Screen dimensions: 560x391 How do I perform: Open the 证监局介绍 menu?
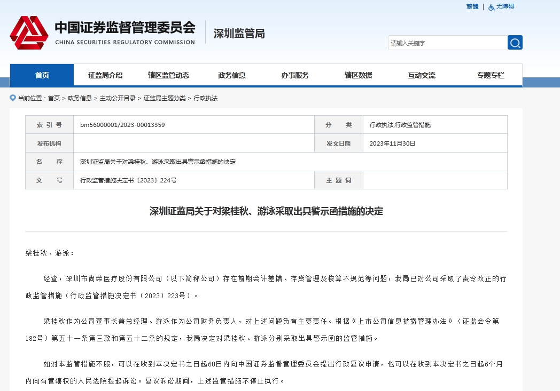pyautogui.click(x=105, y=75)
